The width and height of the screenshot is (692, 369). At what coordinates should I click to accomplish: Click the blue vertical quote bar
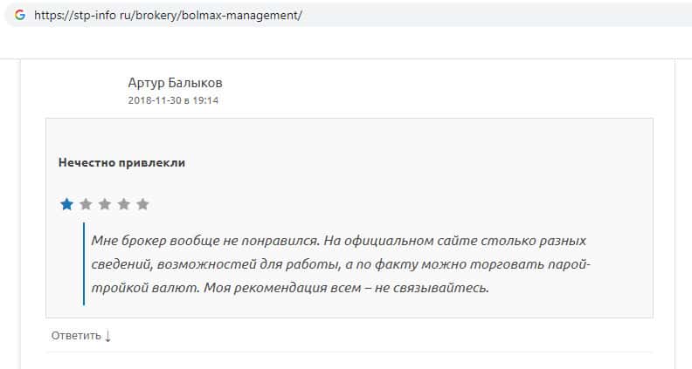click(84, 263)
